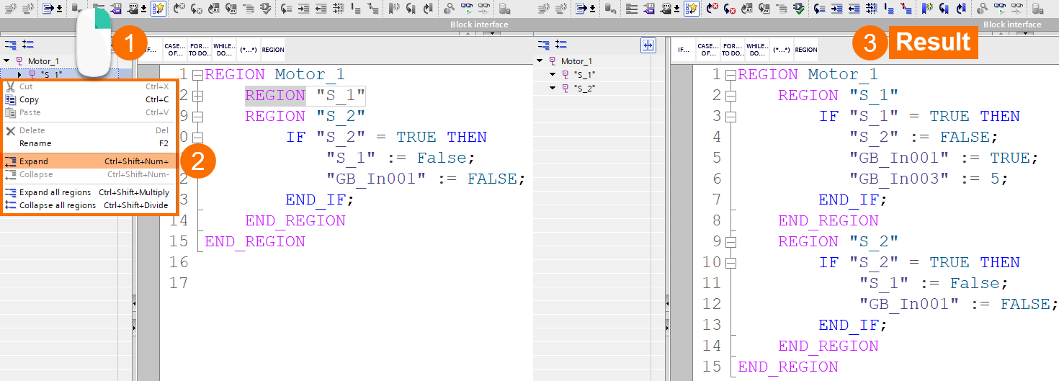Image resolution: width=1059 pixels, height=381 pixels.
Task: Expand folded REGION "S_1" code in context-menu view
Action: (x=198, y=95)
